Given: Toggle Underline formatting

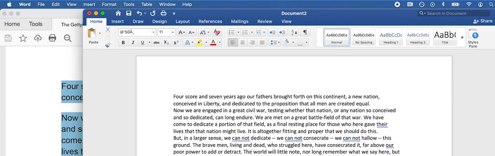Looking at the screenshot, I should pyautogui.click(x=142, y=42).
